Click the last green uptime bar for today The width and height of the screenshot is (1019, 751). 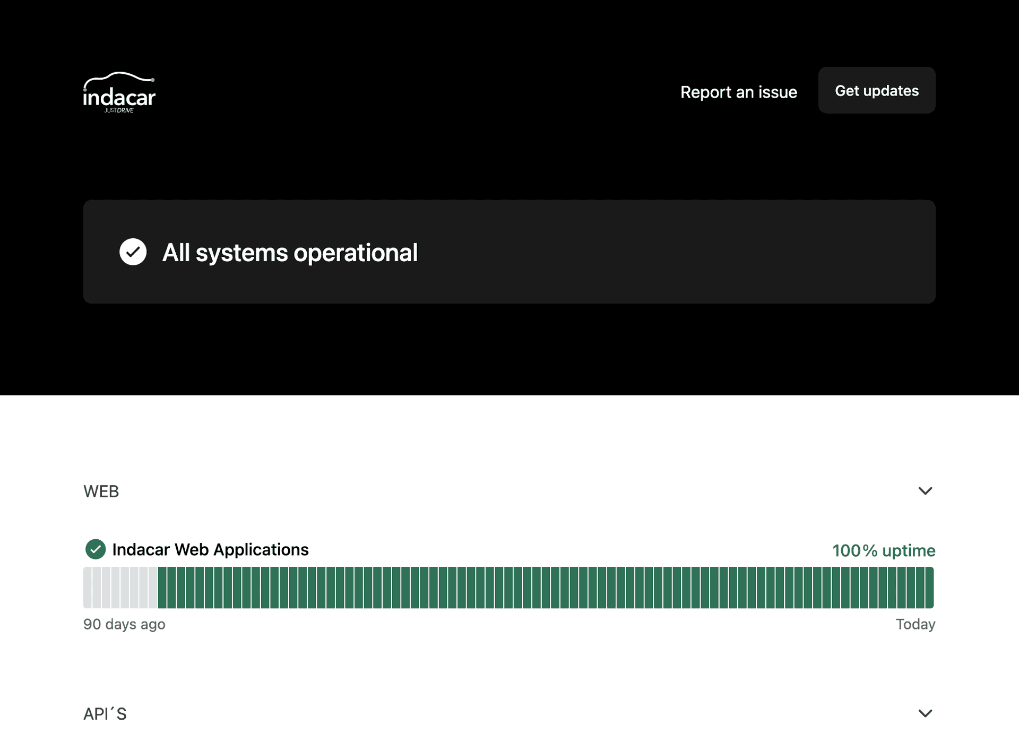(929, 588)
